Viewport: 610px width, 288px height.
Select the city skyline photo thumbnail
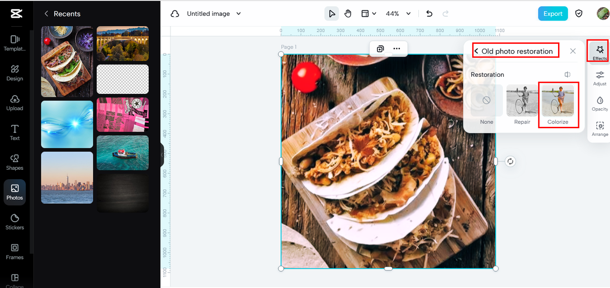[67, 177]
